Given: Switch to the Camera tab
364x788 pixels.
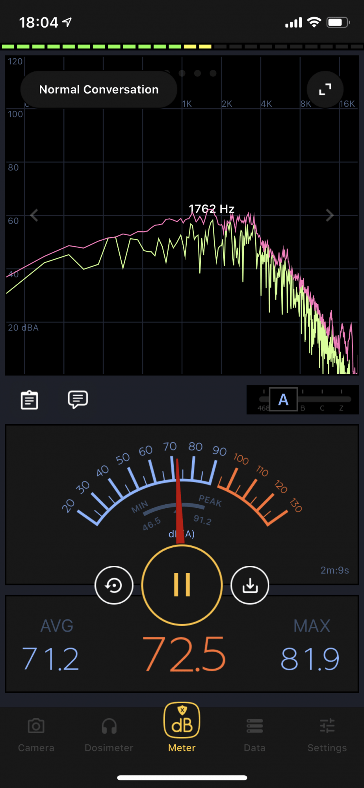Looking at the screenshot, I should point(36,735).
